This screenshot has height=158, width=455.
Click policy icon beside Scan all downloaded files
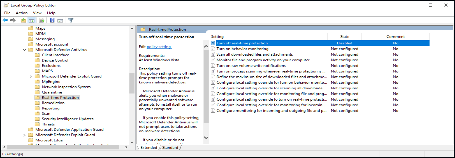click(x=213, y=54)
